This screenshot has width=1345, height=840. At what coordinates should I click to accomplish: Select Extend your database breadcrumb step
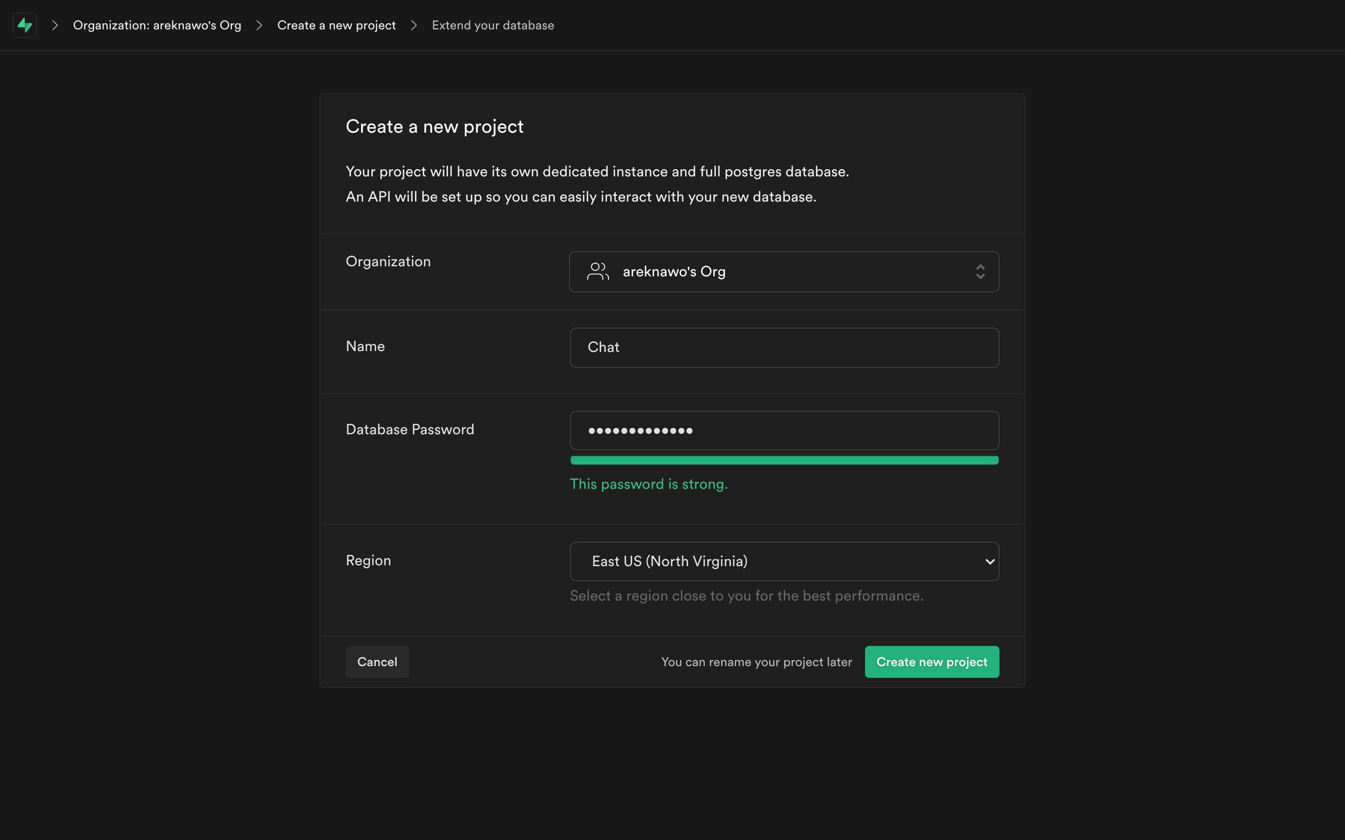point(493,25)
